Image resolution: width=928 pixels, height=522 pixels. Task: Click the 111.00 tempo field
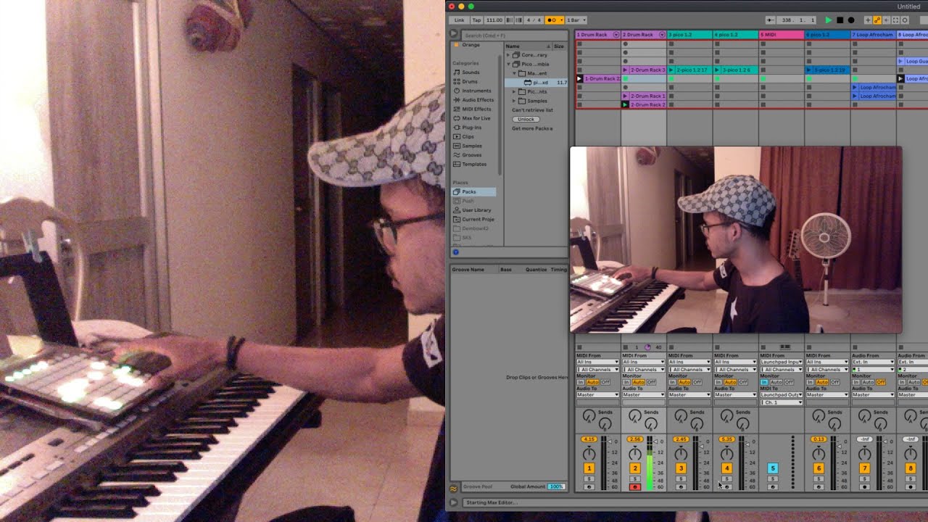494,20
